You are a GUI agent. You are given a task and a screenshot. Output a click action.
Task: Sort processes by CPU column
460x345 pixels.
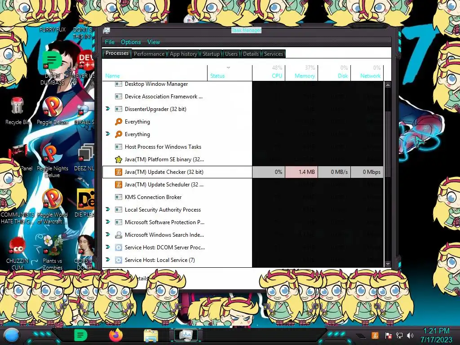coord(269,73)
